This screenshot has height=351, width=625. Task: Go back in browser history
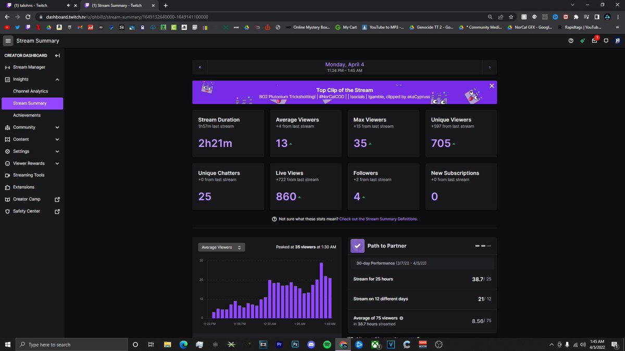pyautogui.click(x=7, y=16)
